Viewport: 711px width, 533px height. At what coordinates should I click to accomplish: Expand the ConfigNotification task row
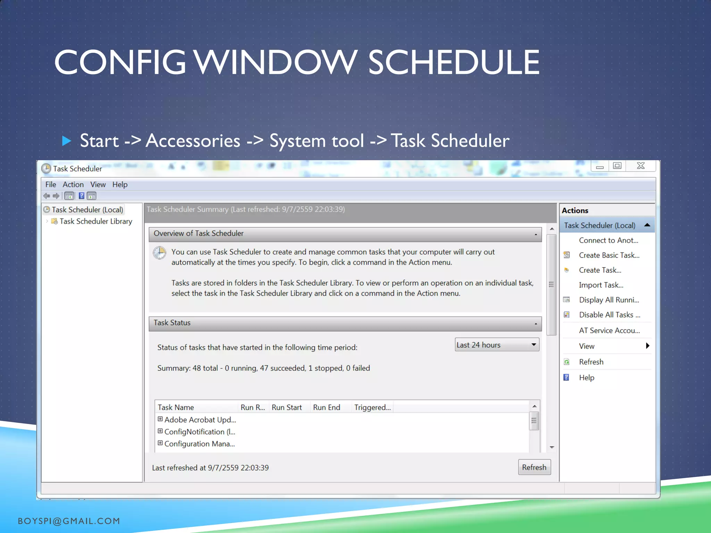pos(160,431)
